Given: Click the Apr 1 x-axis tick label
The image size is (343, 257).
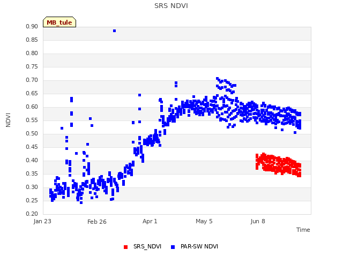Looking at the screenshot, I should tap(150, 221).
